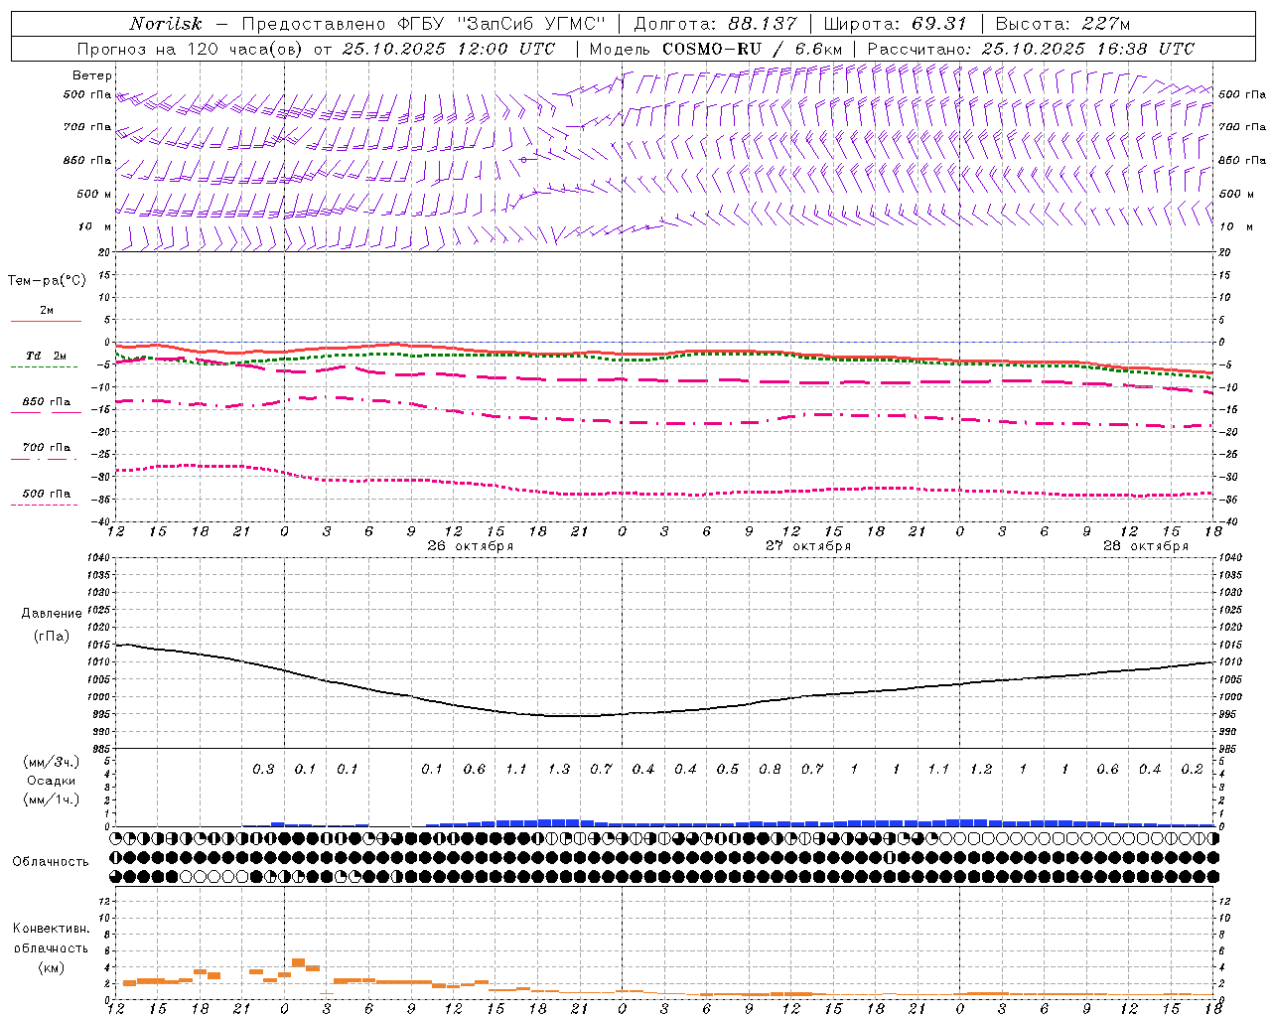Click the 700 гПа temperature legend label

tap(47, 447)
